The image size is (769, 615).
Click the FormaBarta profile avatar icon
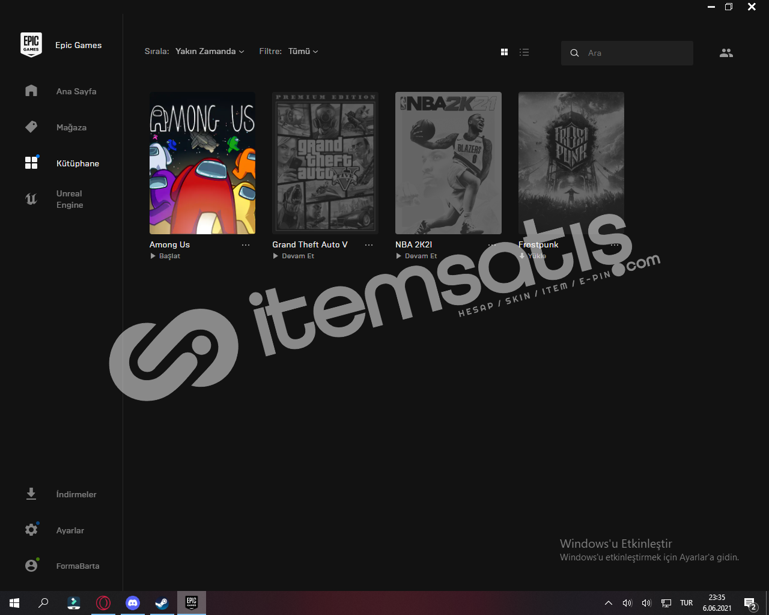pyautogui.click(x=31, y=566)
